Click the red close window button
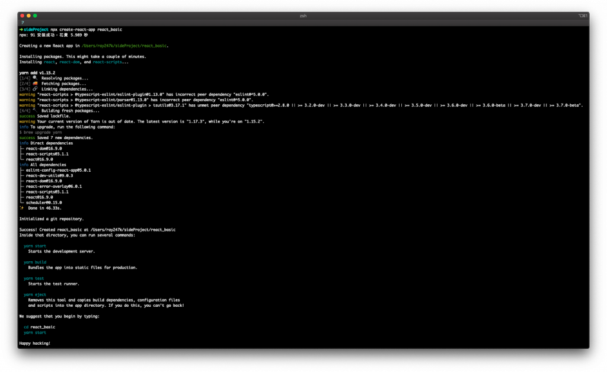607x372 pixels. pyautogui.click(x=23, y=16)
